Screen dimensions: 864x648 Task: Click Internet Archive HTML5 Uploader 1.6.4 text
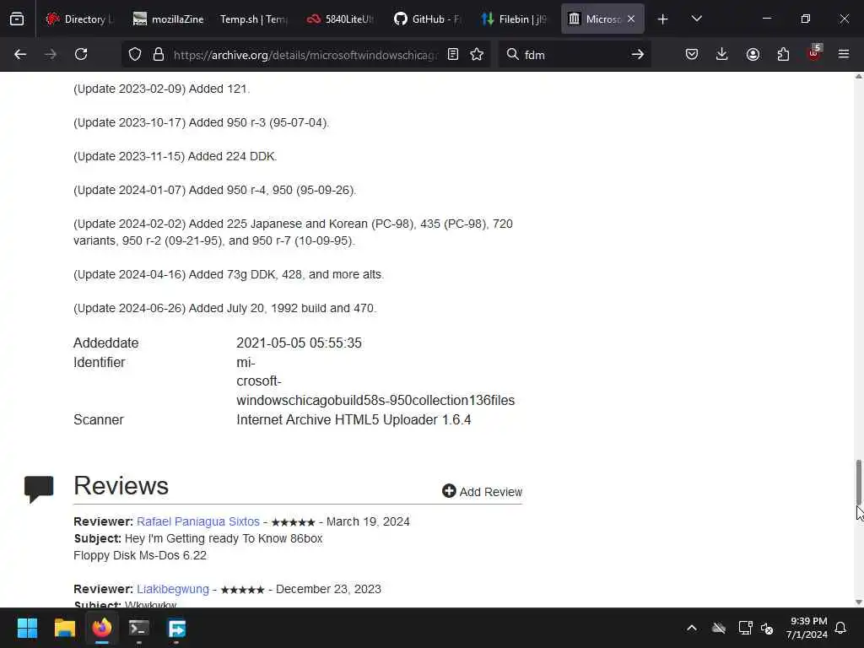354,420
